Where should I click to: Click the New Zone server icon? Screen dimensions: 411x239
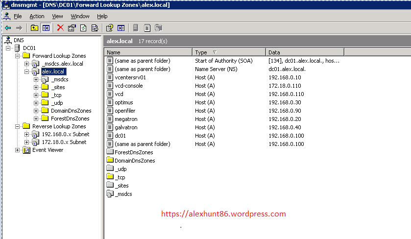(x=135, y=28)
